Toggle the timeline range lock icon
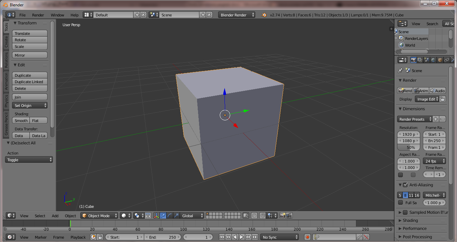The width and height of the screenshot is (457, 242). pyautogui.click(x=100, y=237)
